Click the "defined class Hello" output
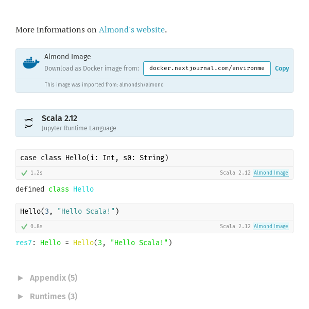Image resolution: width=309 pixels, height=309 pixels. [55, 189]
